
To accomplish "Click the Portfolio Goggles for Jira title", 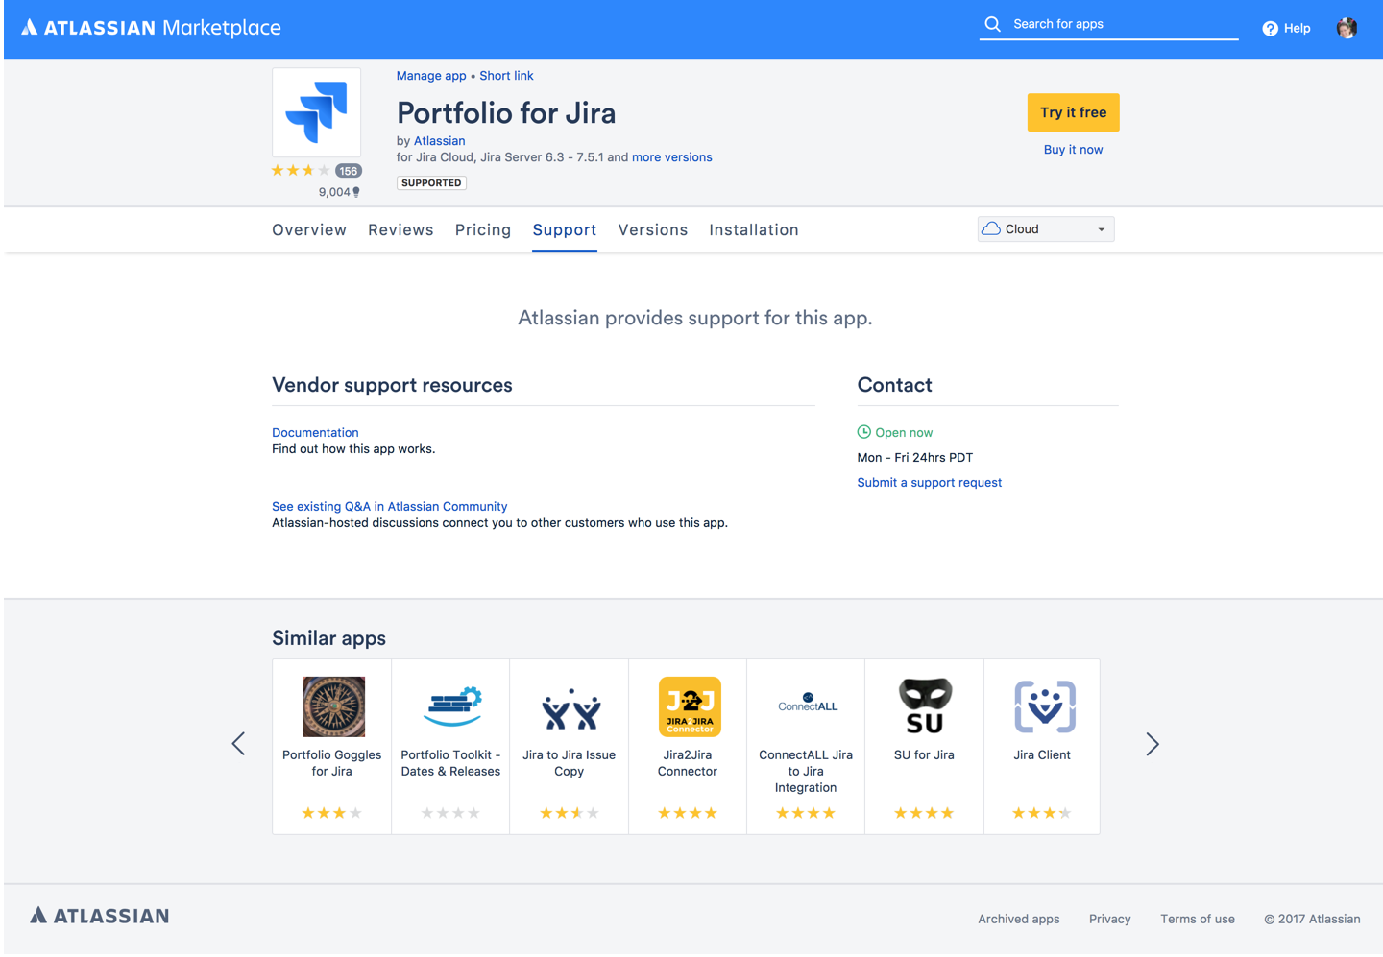I will pos(332,763).
